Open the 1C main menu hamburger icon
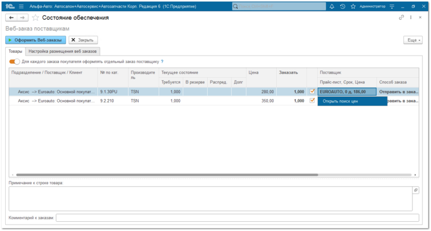Image resolution: width=431 pixels, height=231 pixels. 21,6
